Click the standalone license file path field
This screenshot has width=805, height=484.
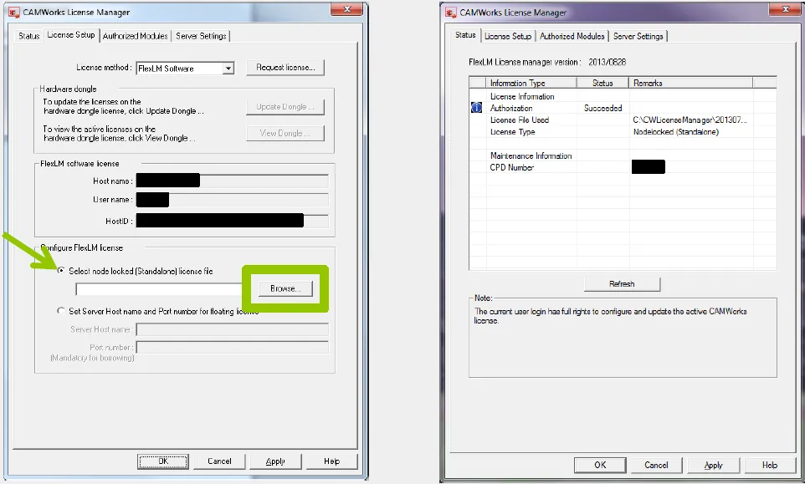[x=159, y=289]
